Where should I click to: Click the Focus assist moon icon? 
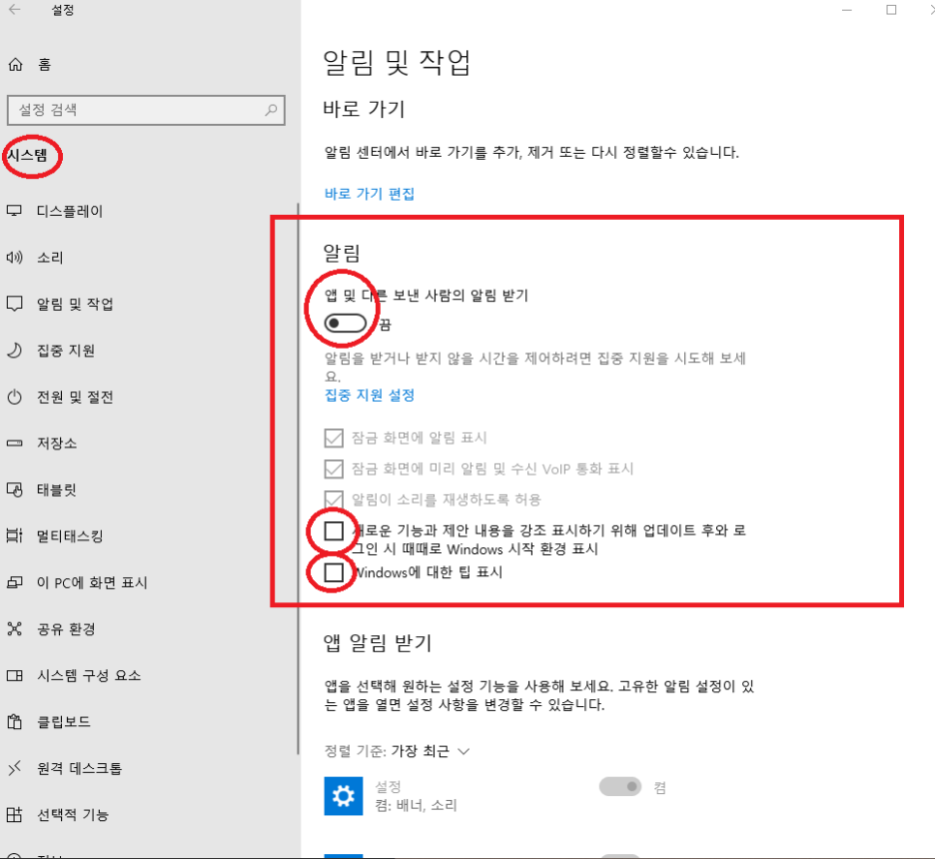point(14,350)
